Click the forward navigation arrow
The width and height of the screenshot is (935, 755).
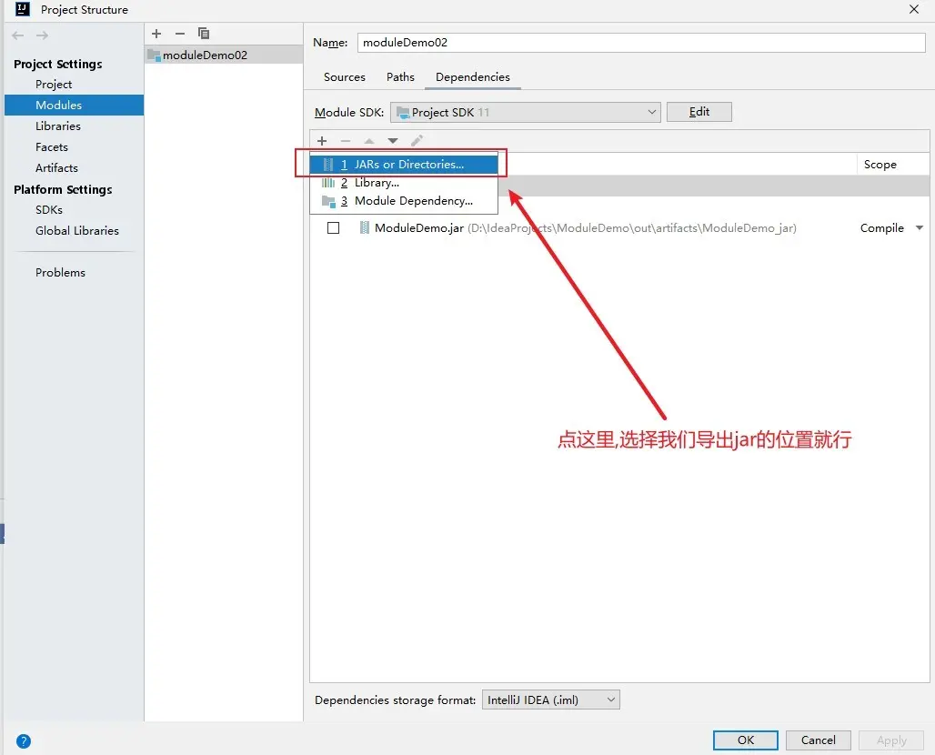pyautogui.click(x=42, y=35)
